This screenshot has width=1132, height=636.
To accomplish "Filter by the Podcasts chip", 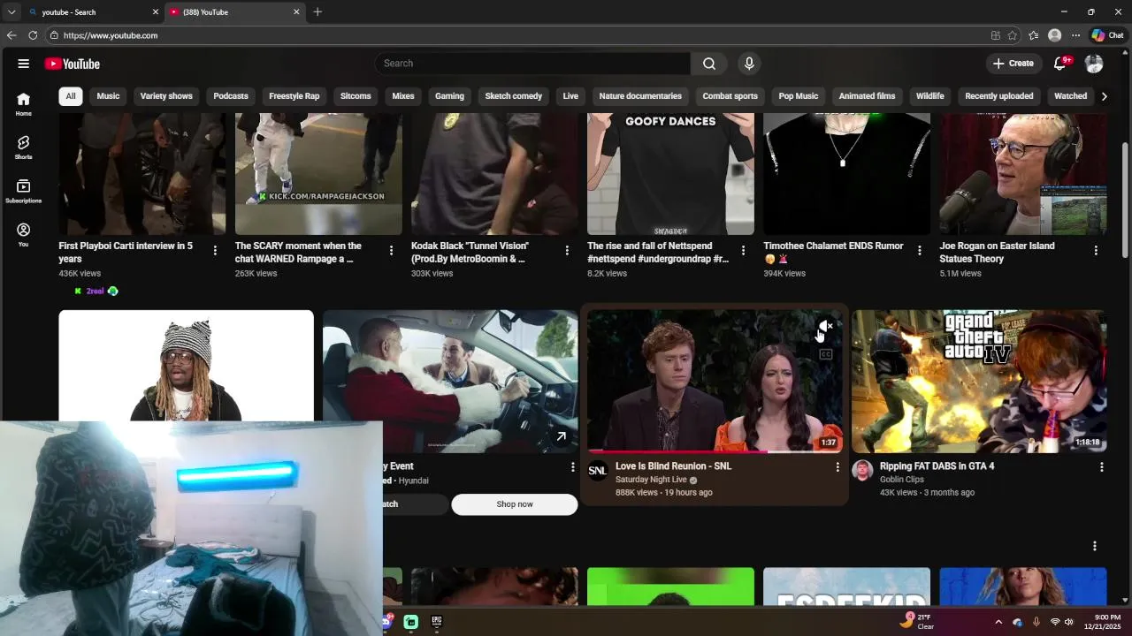I will (231, 96).
